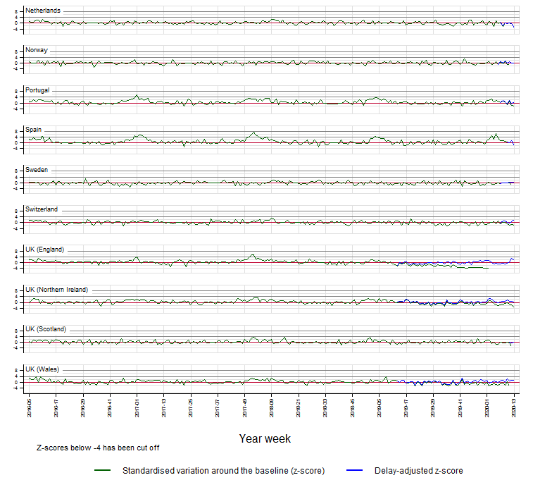The height and width of the screenshot is (480, 533).
Task: Click the 2019-17 x-axis tick label
Action: pos(406,408)
